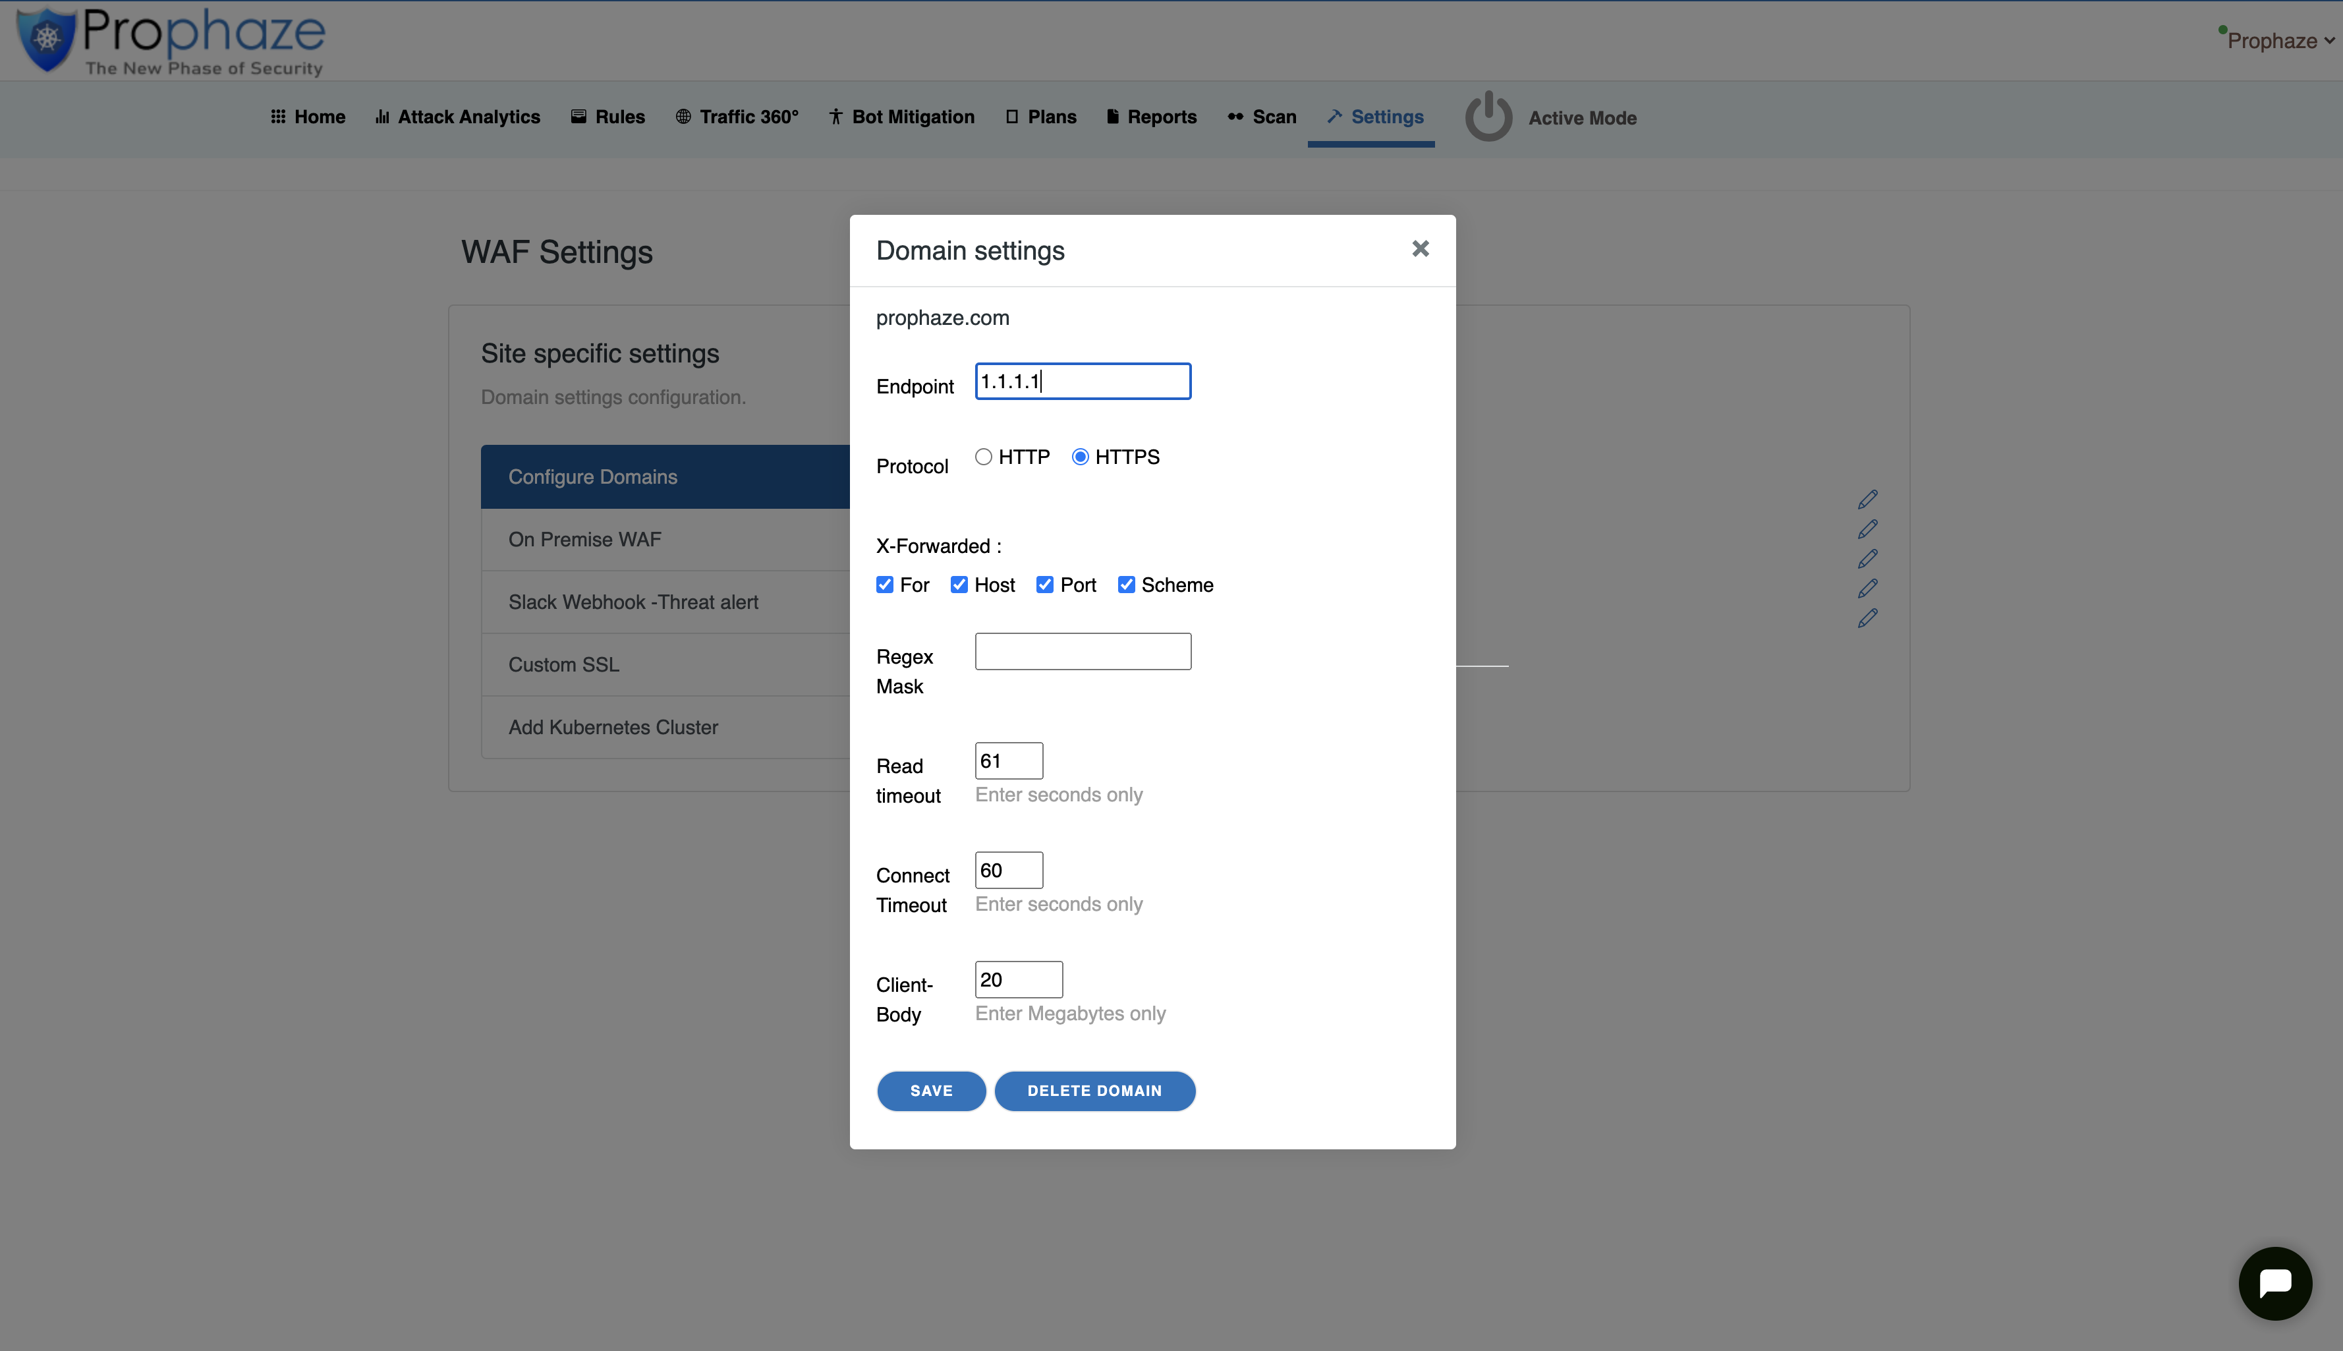This screenshot has width=2343, height=1351.
Task: Select Custom SSL in settings list
Action: (x=564, y=664)
